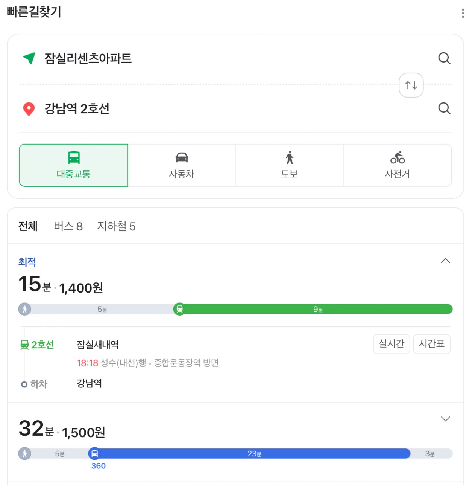Viewport: 472px width, 485px height.
Task: Select the 지하철 5 filter tab
Action: tap(116, 226)
